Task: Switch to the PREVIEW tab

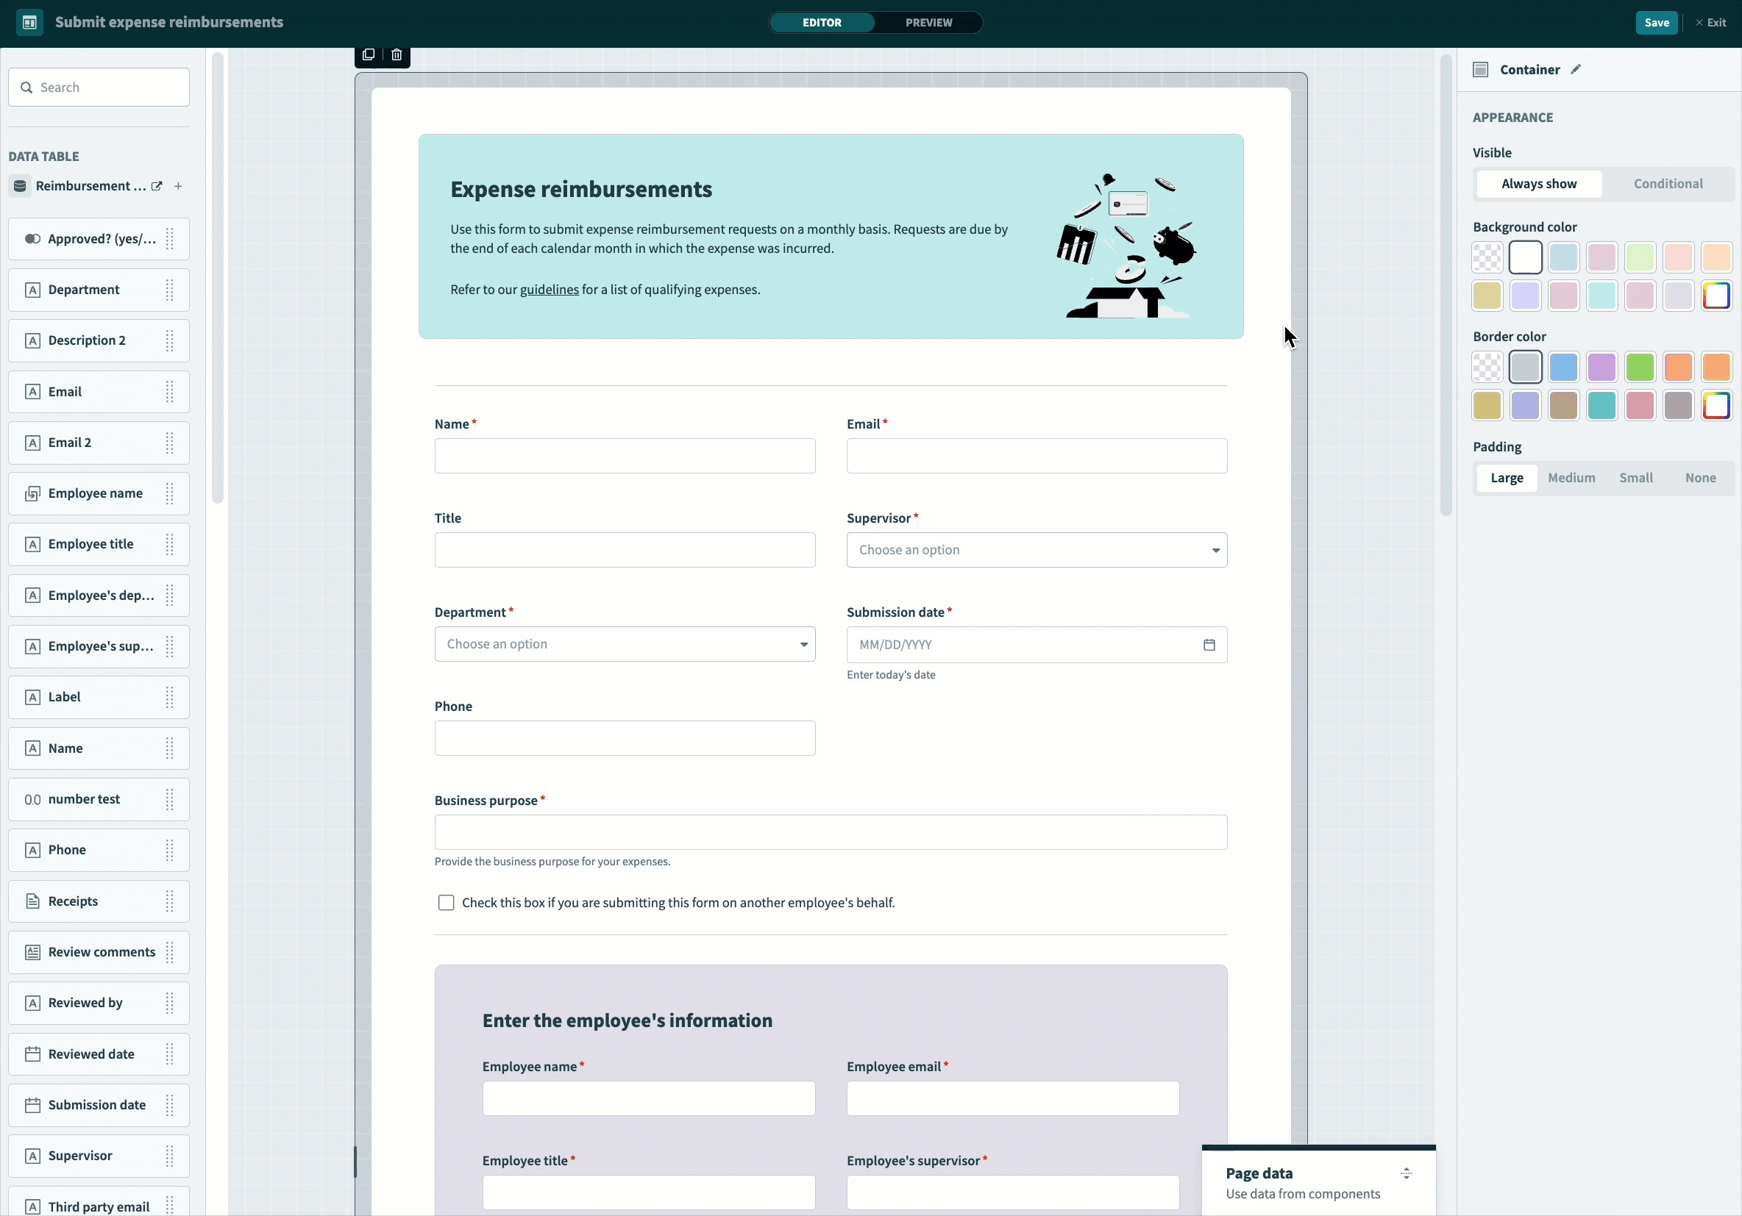Action: [x=928, y=22]
